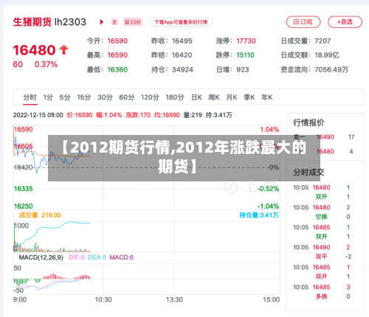Click the '涨停' value 17730
This screenshot has width=369, height=317.
click(246, 41)
